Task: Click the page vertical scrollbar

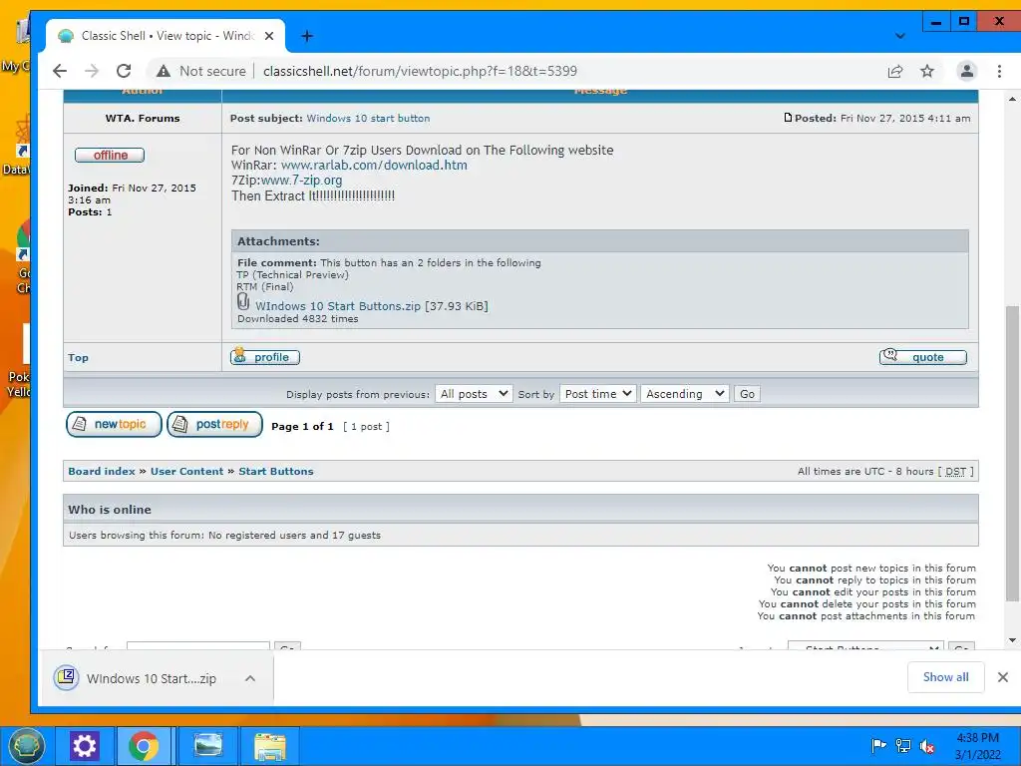Action: point(1012,454)
